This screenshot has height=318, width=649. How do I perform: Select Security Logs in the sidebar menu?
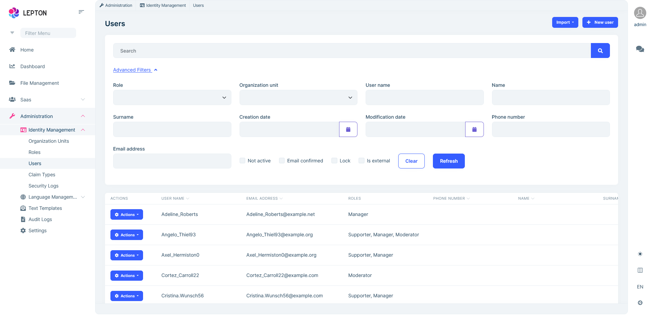click(43, 186)
